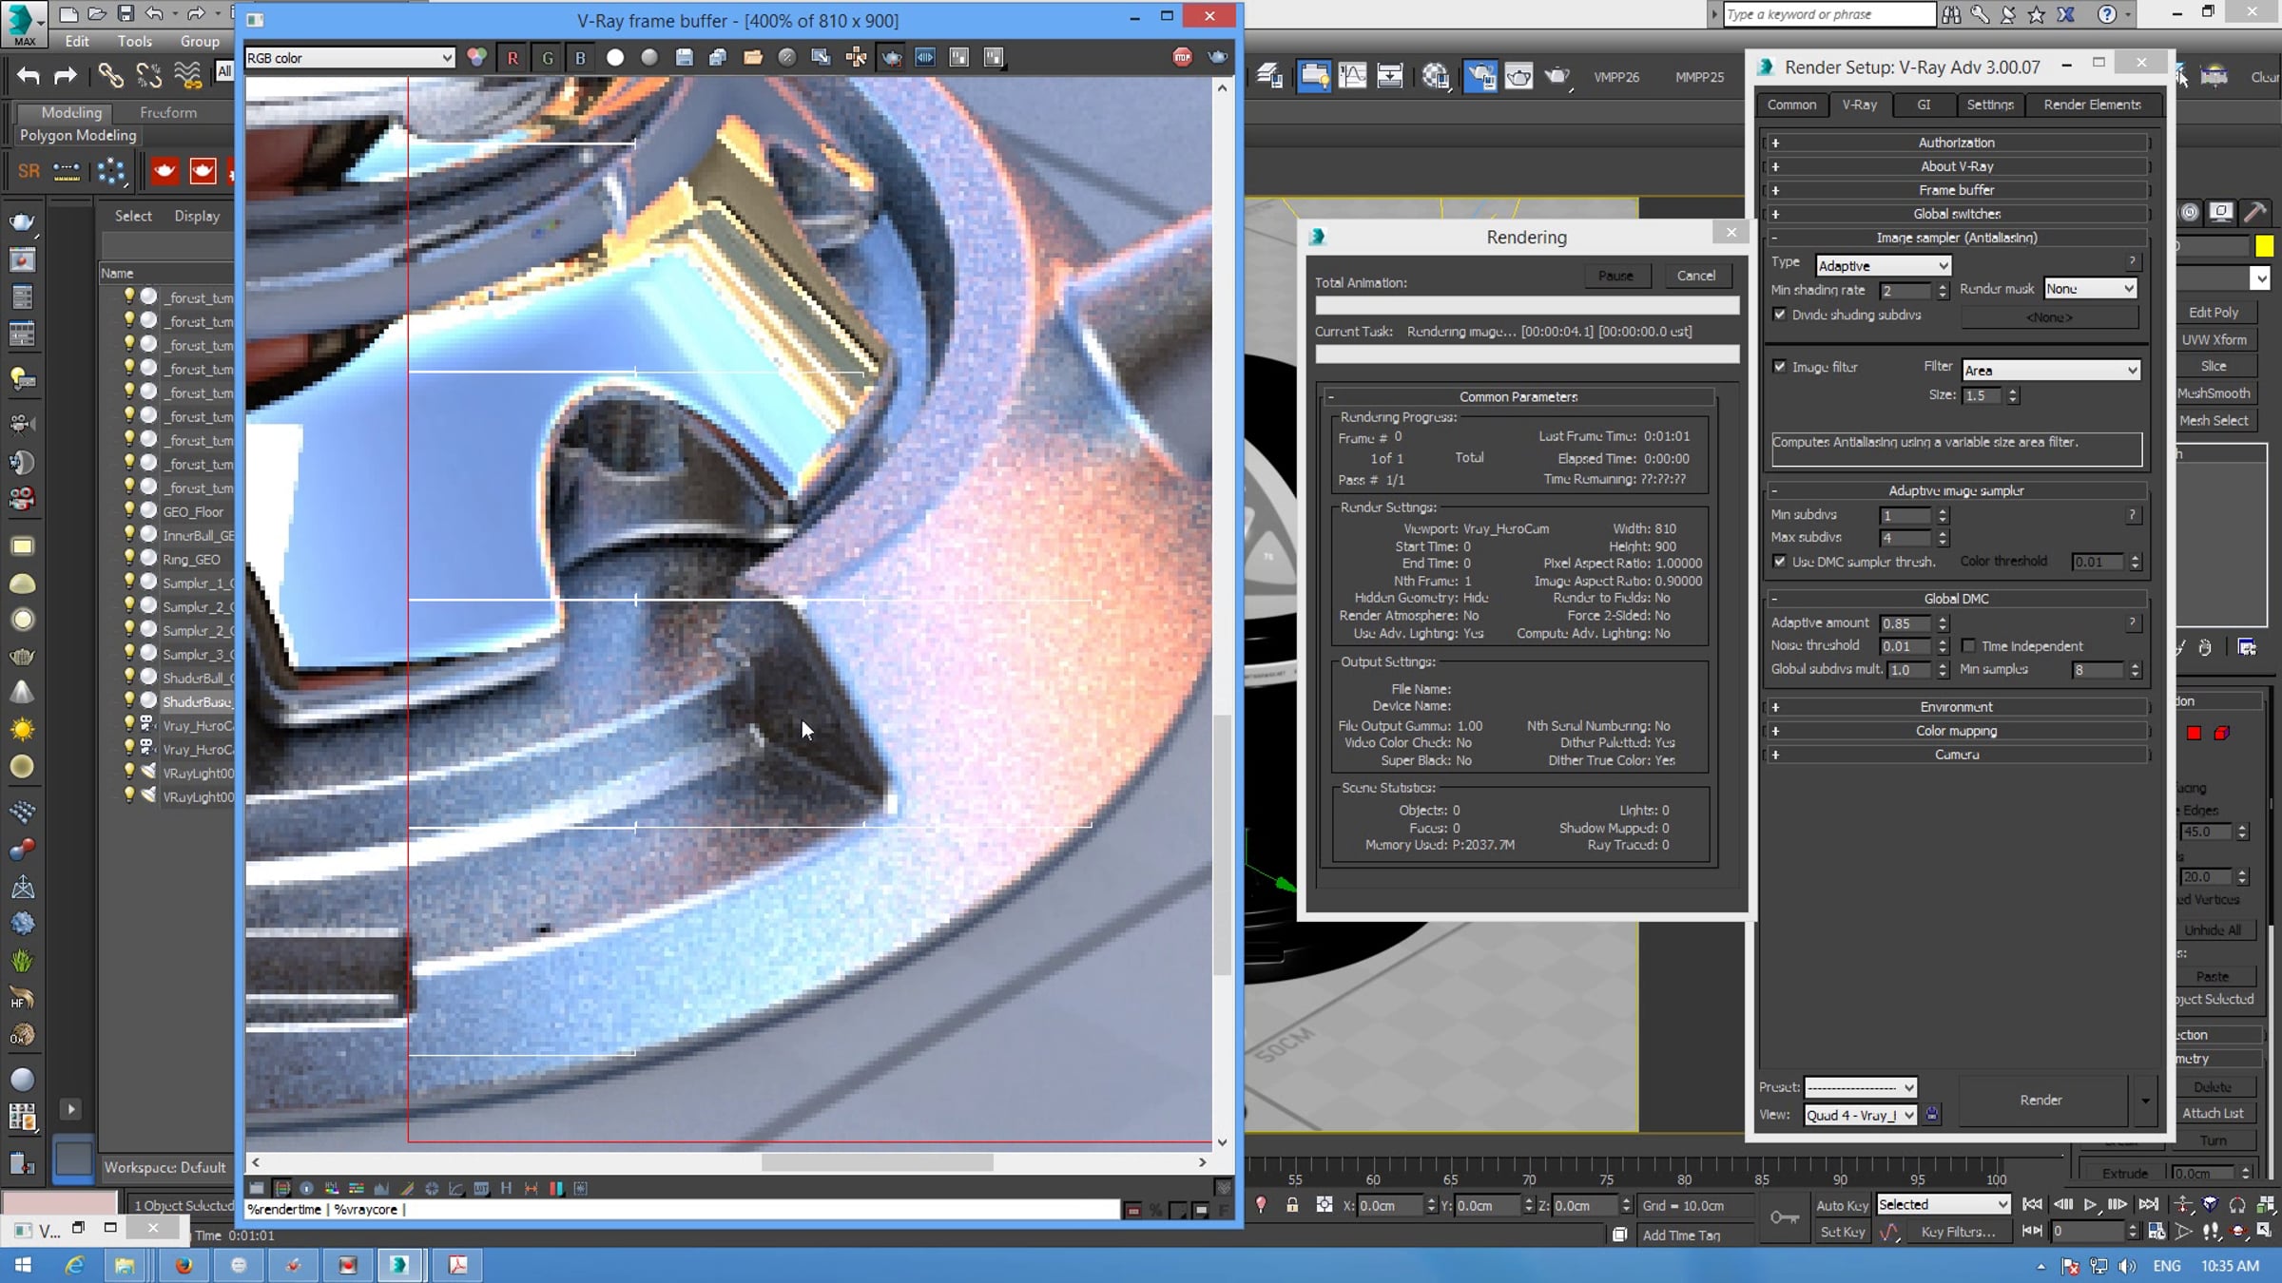Click the Noise threshold value field
This screenshot has height=1283, width=2282.
1905,646
